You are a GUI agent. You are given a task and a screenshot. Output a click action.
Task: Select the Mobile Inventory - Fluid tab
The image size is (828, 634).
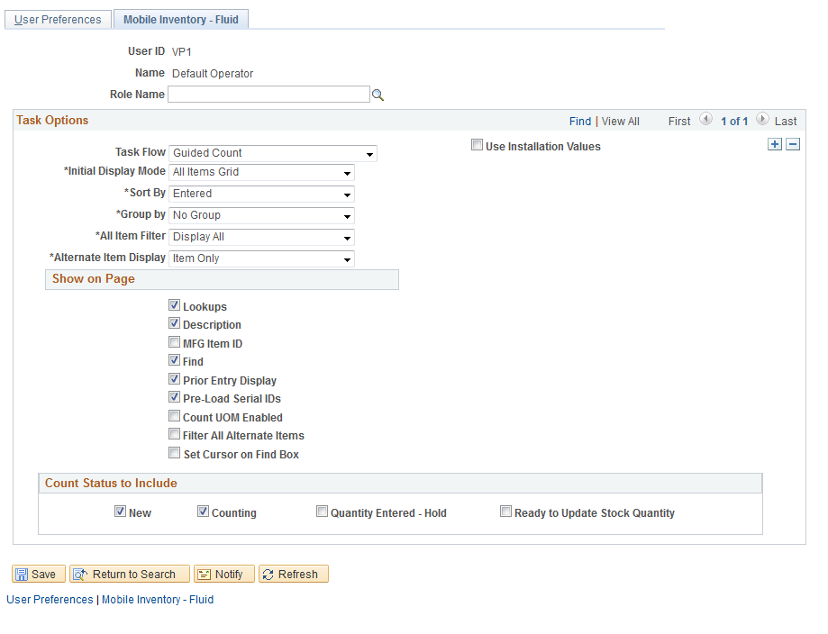pos(180,18)
